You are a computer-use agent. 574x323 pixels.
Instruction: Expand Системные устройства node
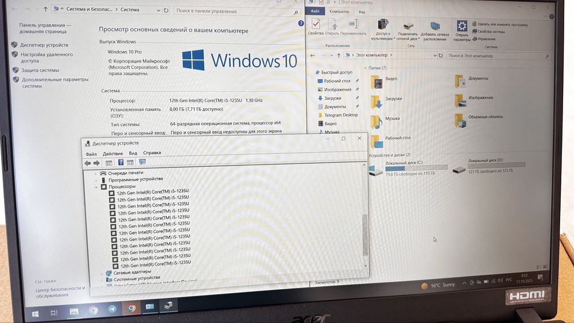click(102, 280)
